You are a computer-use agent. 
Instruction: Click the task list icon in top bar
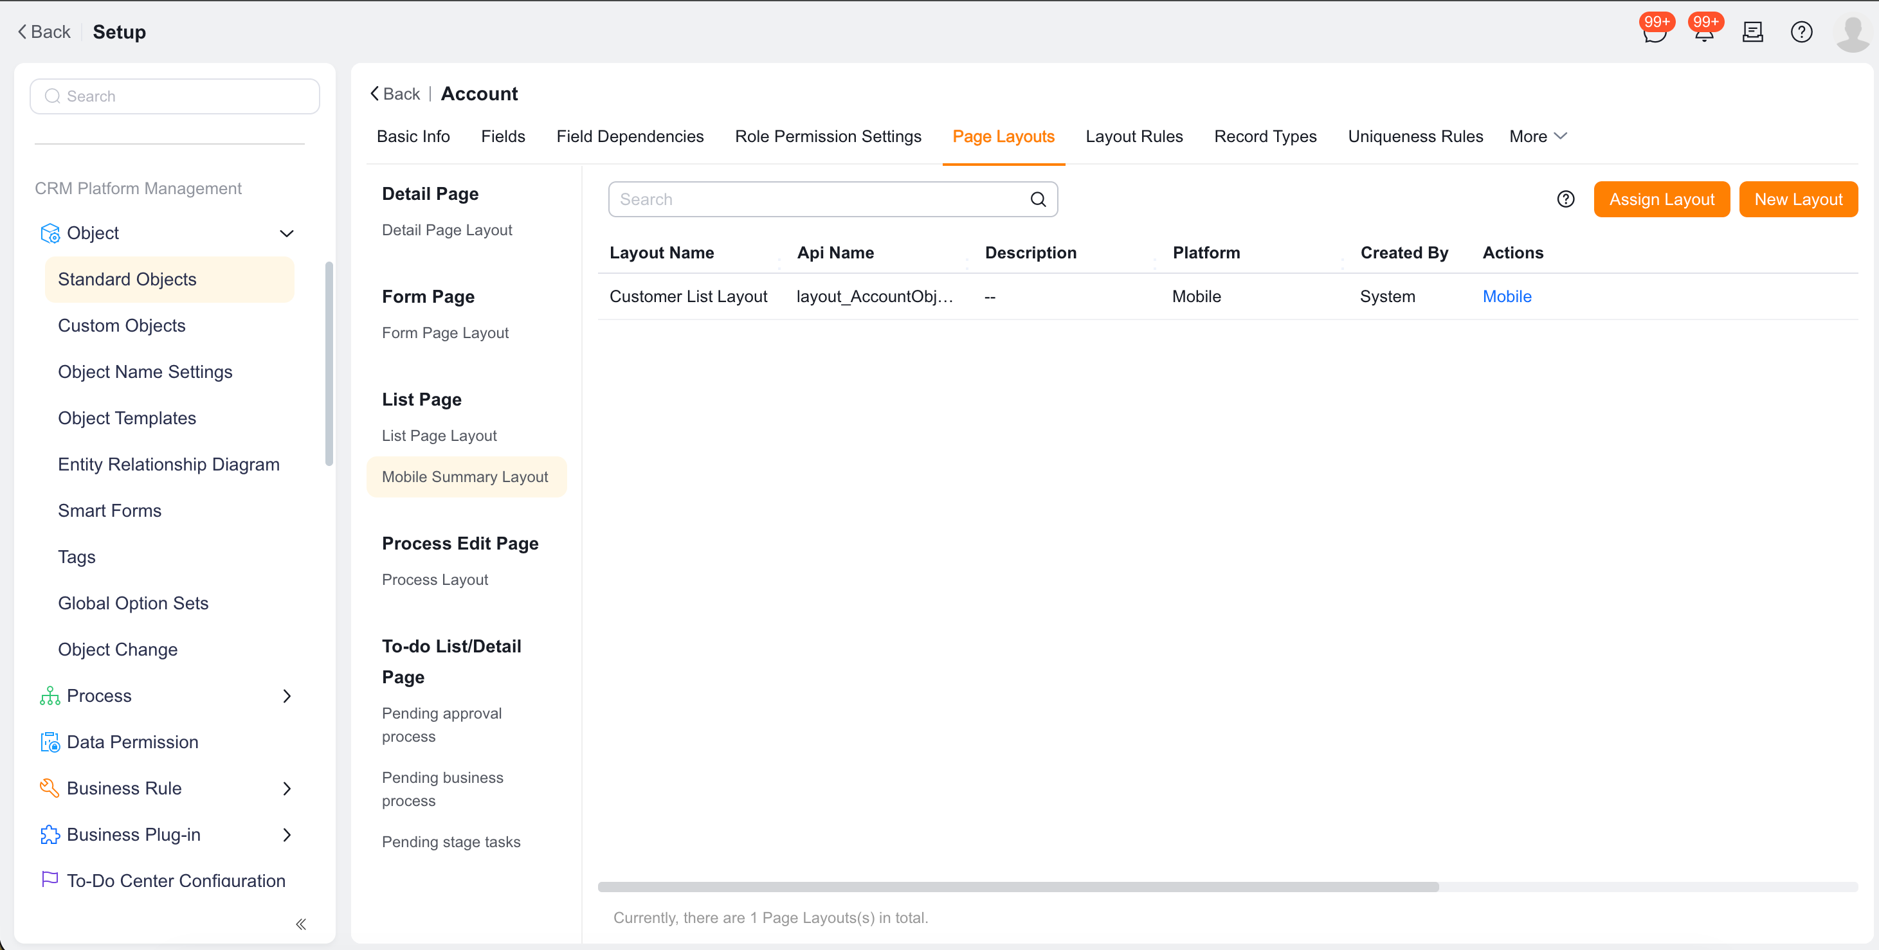point(1753,32)
